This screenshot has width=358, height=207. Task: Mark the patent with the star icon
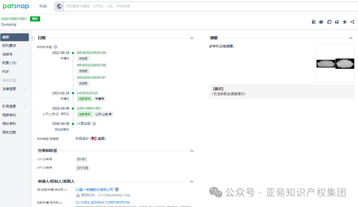(x=345, y=22)
